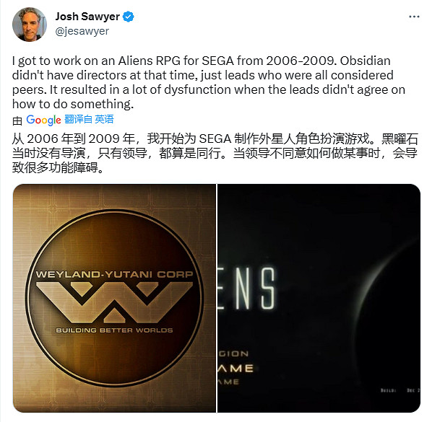Click the blue verified badge
Viewport: 432px width, 422px height.
tap(128, 17)
